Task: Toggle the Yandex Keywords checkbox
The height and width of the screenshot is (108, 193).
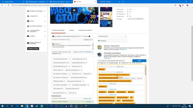Action: click(x=130, y=63)
